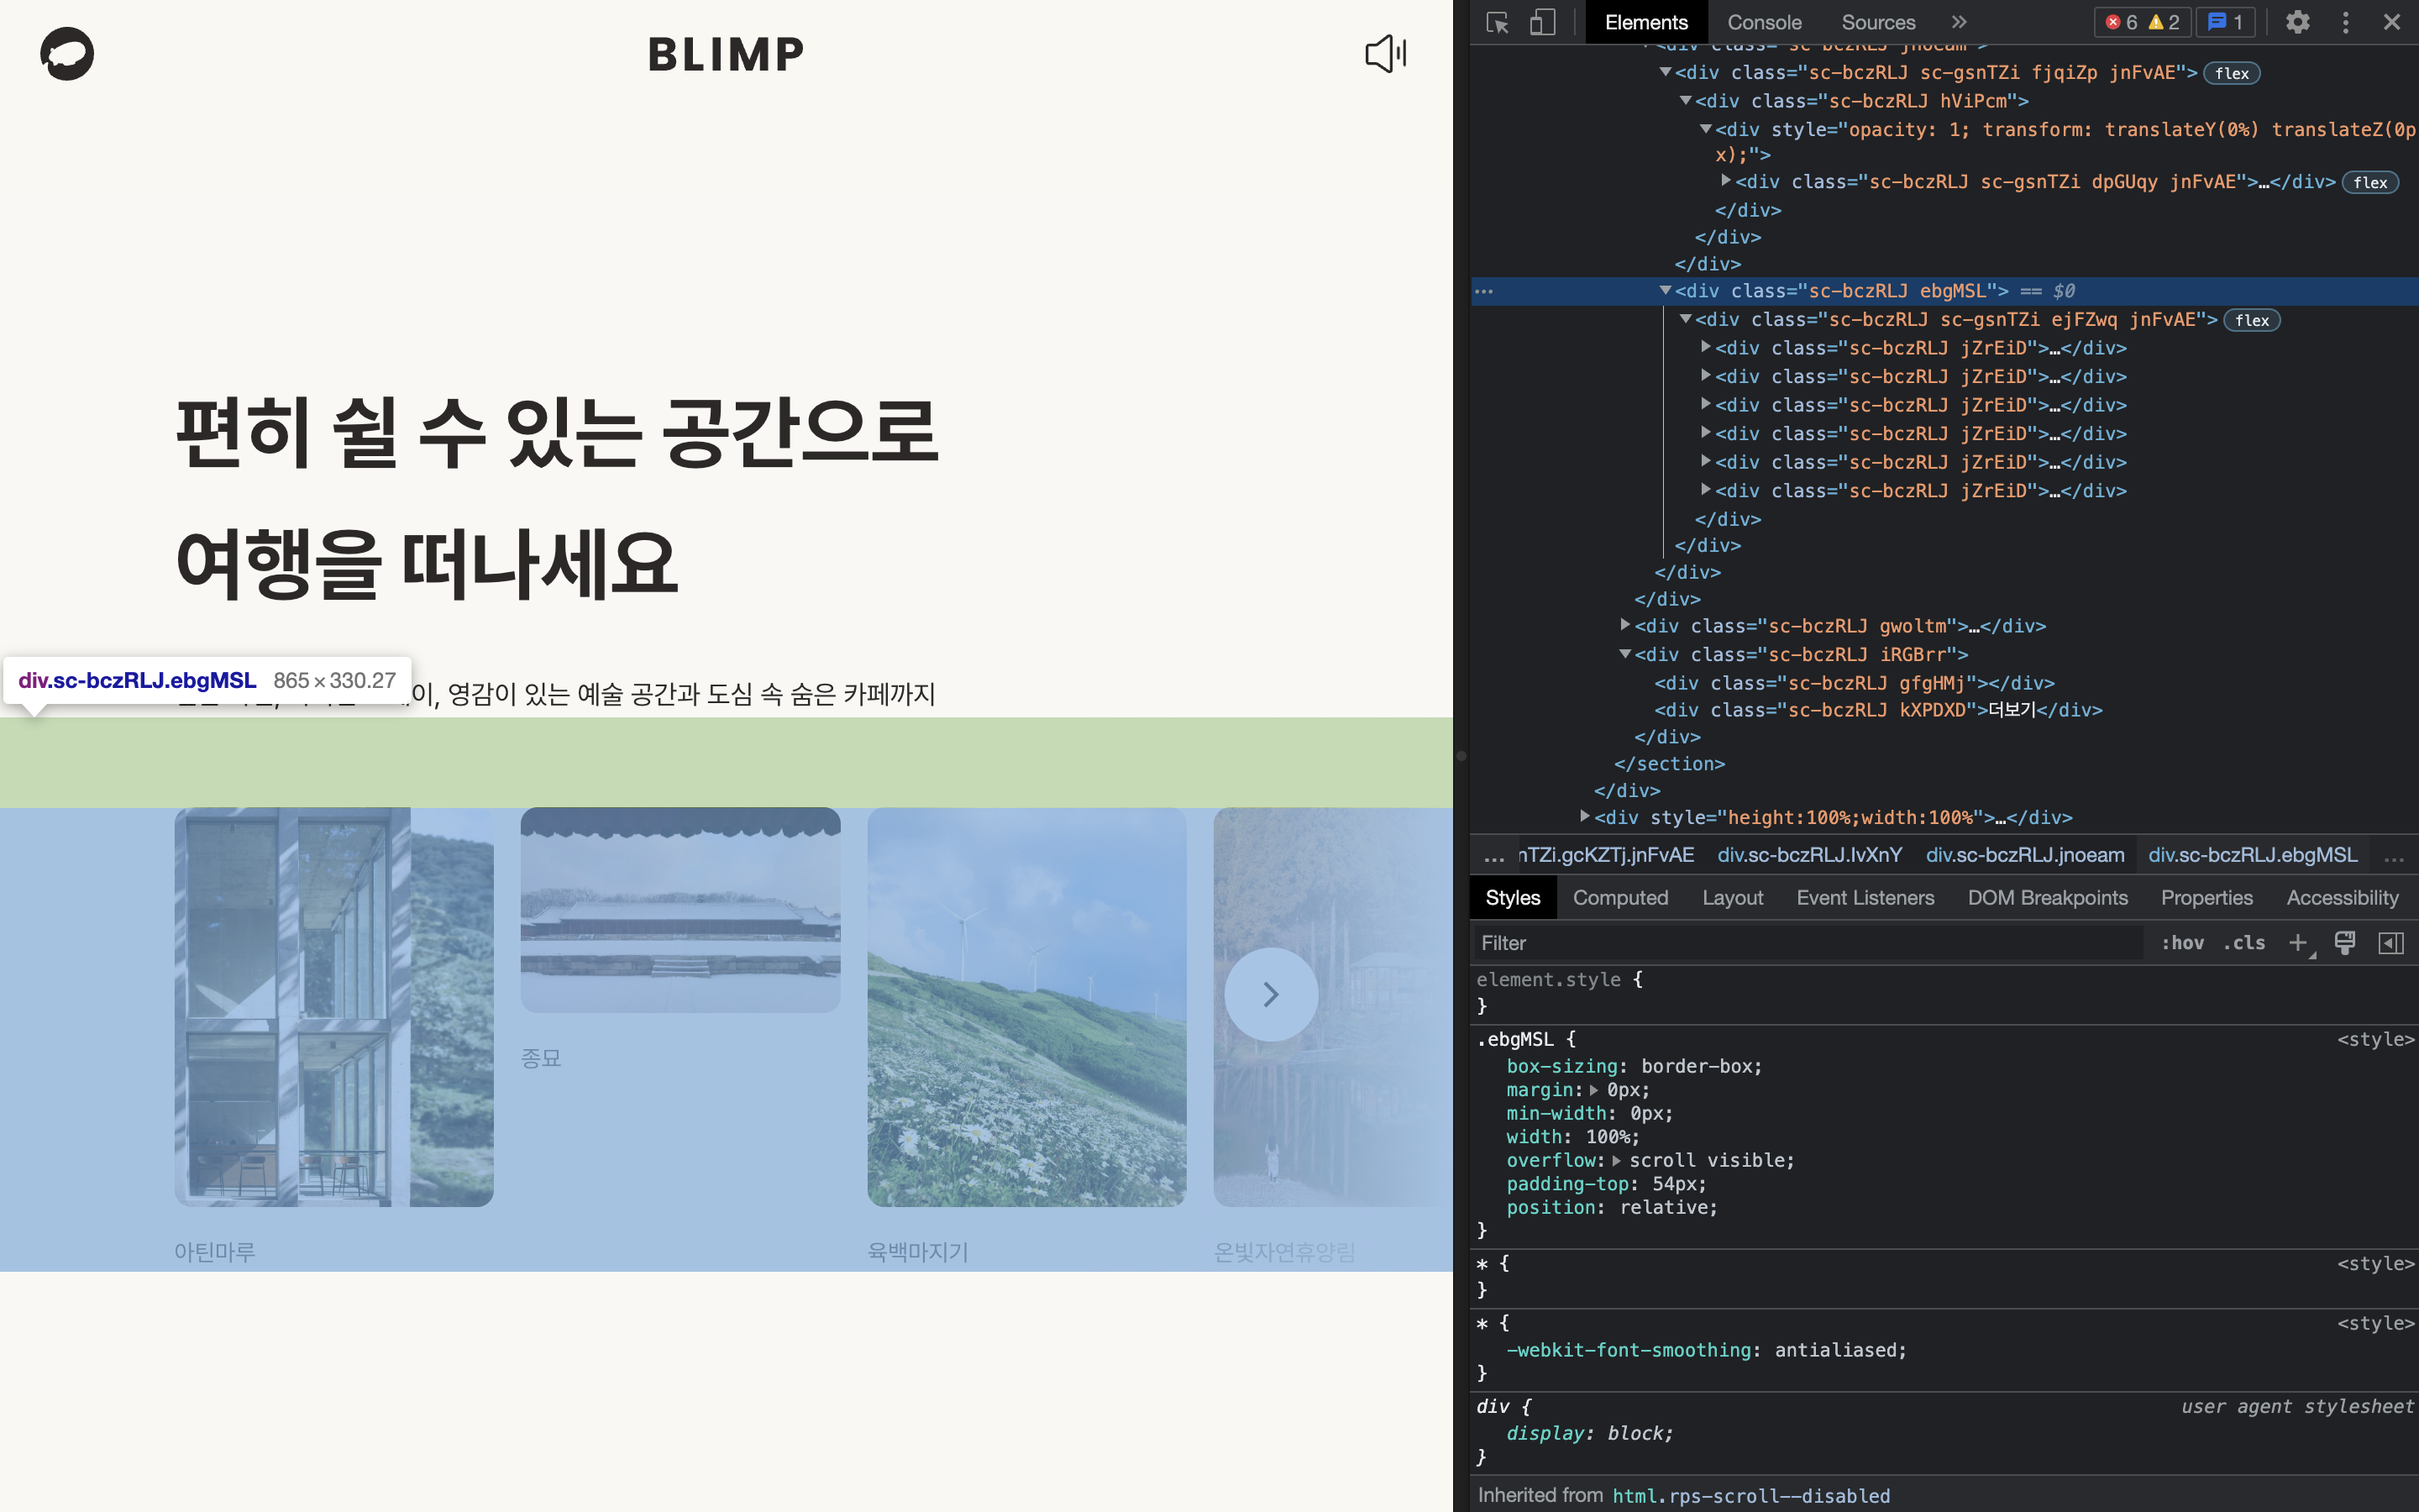Click breadcrumb div.sc-bczRLJ.ebgMSL
Screen dimensions: 2419x1512
[x=2253, y=856]
